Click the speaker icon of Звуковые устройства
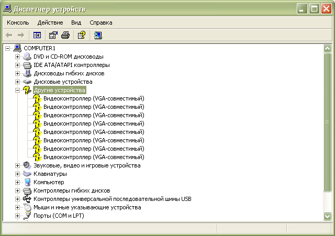Image resolution: width=335 pixels, height=236 pixels. 27,165
